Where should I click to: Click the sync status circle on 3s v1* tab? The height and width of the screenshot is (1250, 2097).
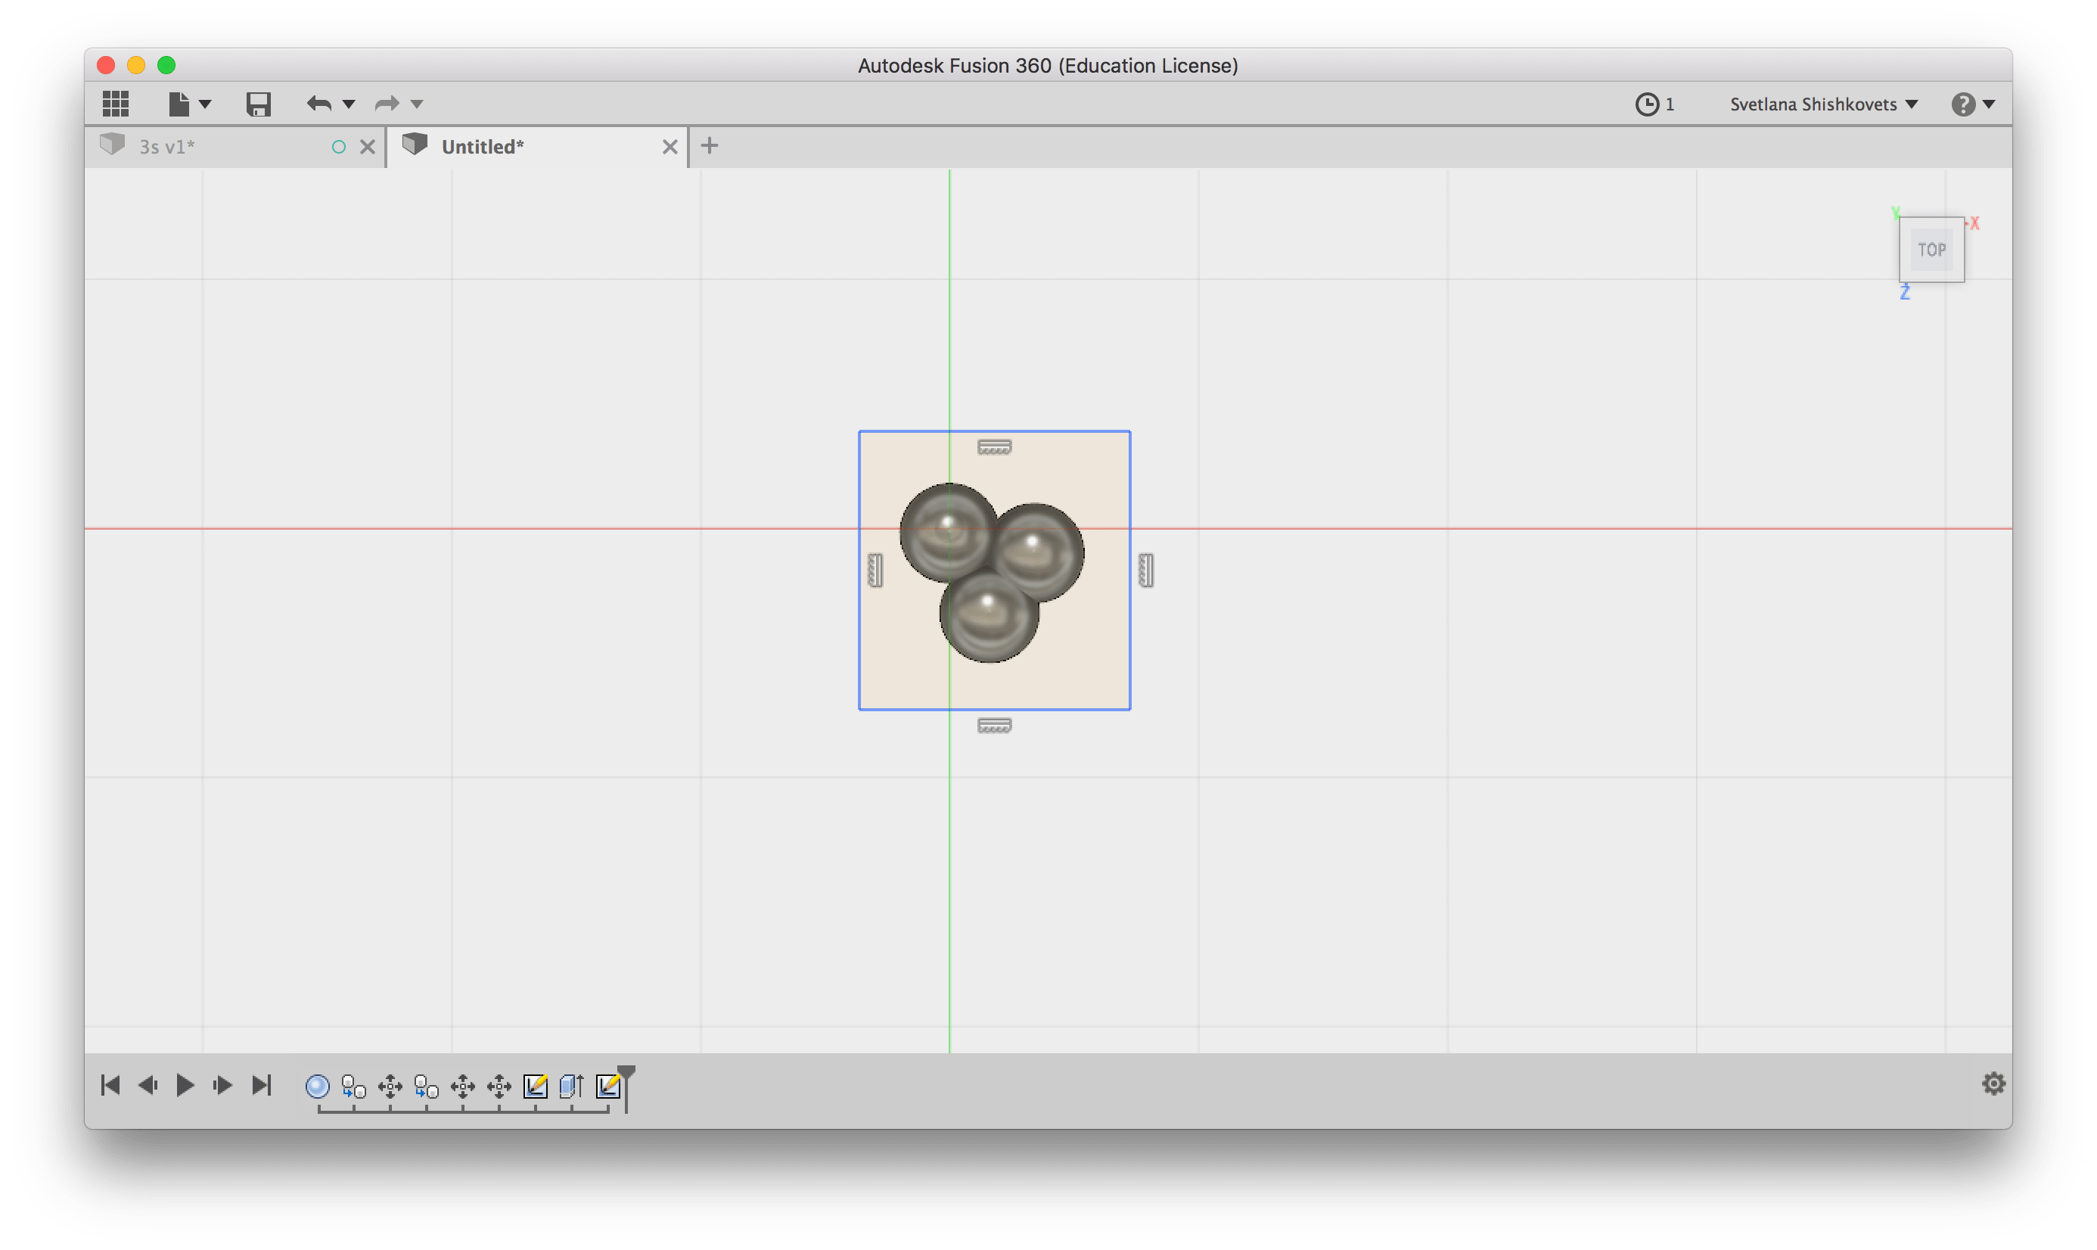[x=339, y=147]
